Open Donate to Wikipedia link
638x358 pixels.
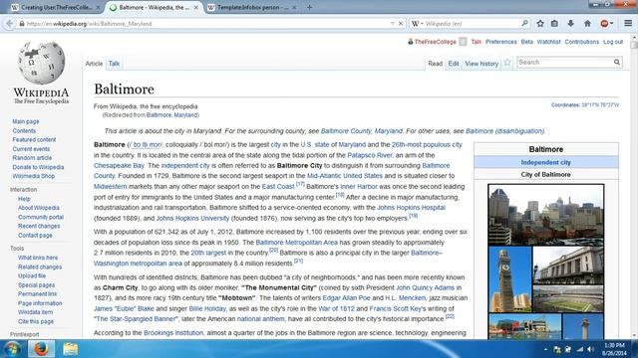click(x=38, y=167)
